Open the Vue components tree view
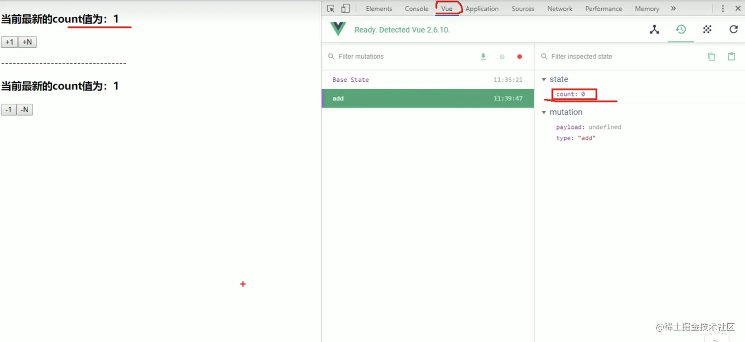 pos(654,30)
